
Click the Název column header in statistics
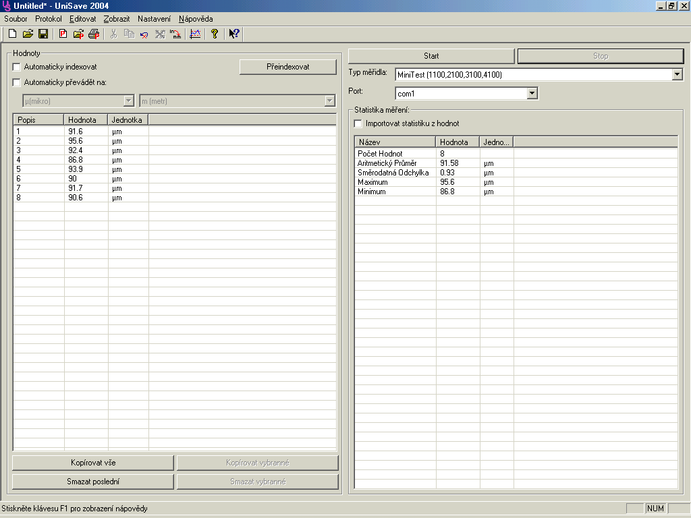click(x=395, y=142)
